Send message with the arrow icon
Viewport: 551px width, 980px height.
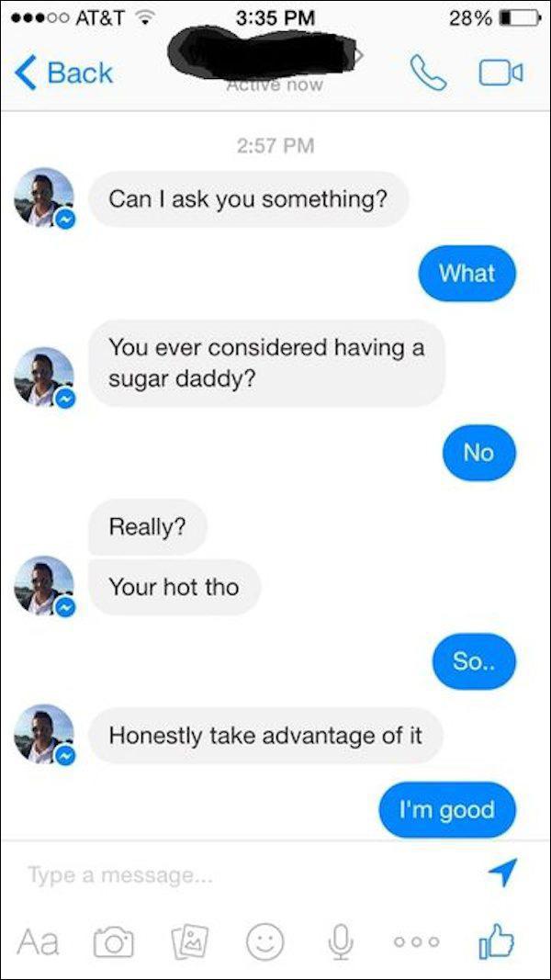tap(502, 872)
